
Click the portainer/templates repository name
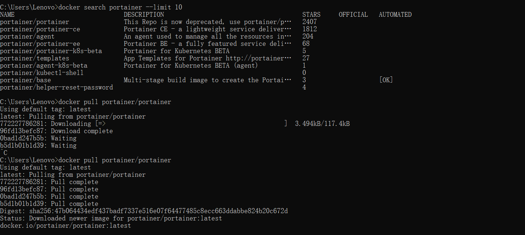35,58
